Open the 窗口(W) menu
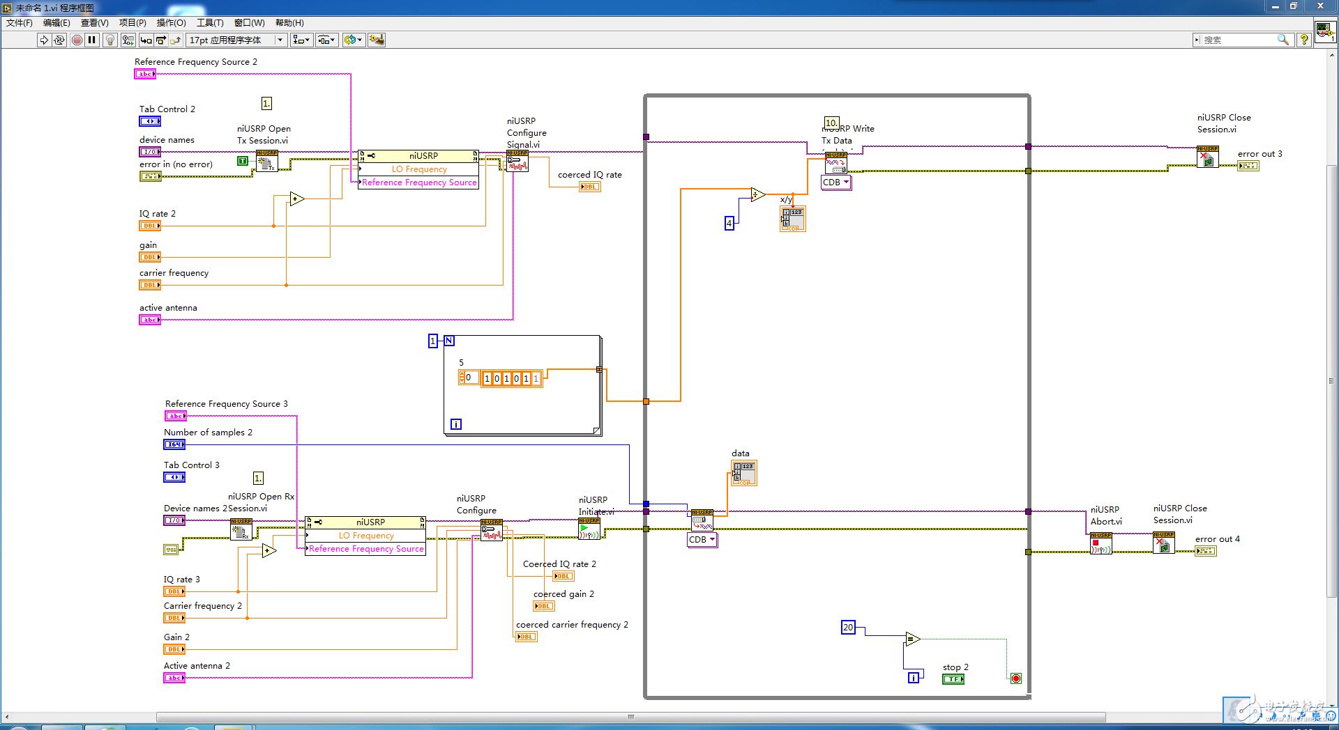Viewport: 1339px width, 730px height. click(249, 23)
